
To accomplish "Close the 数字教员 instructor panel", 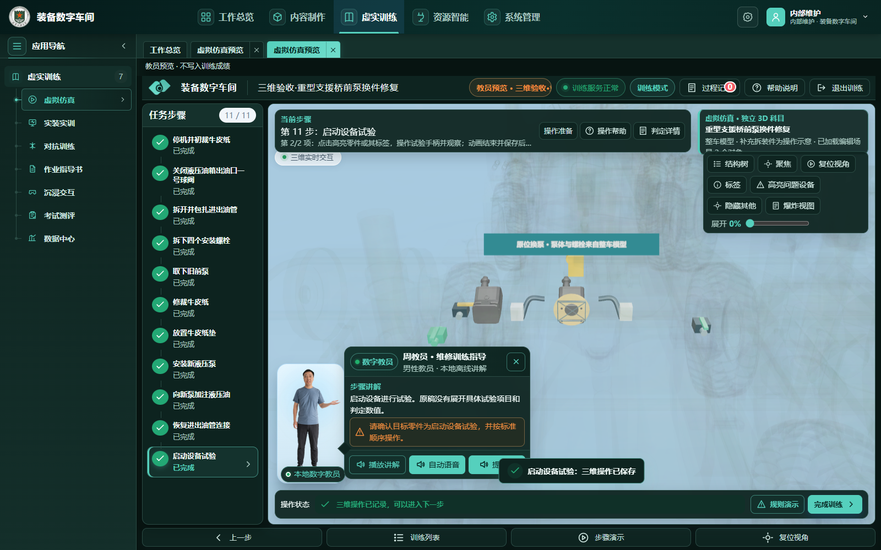I will [x=516, y=362].
